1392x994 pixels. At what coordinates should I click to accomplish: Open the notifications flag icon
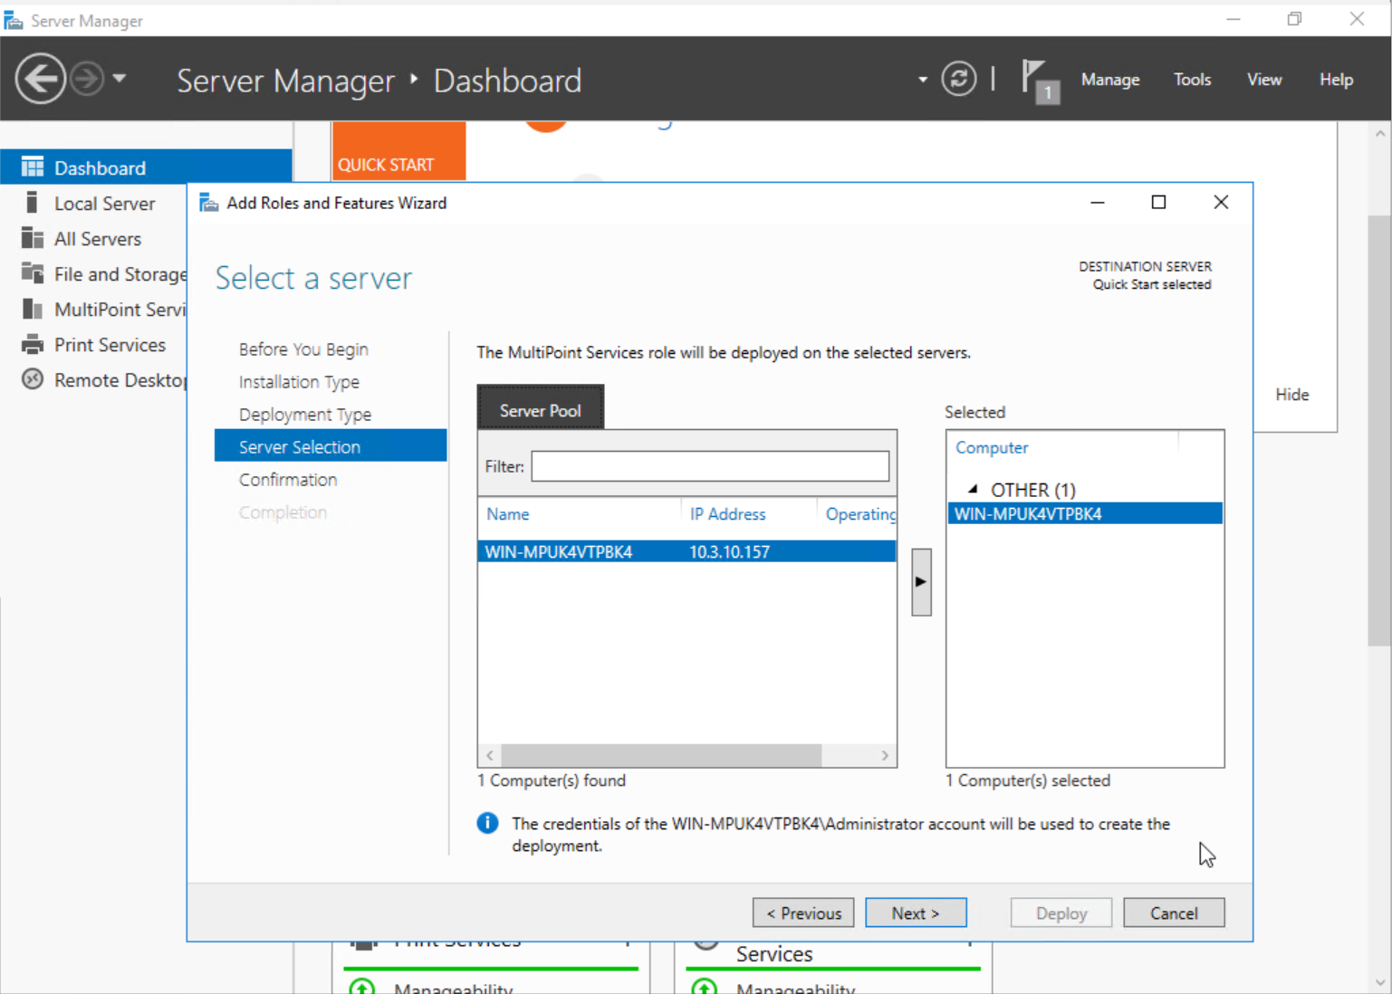point(1040,81)
